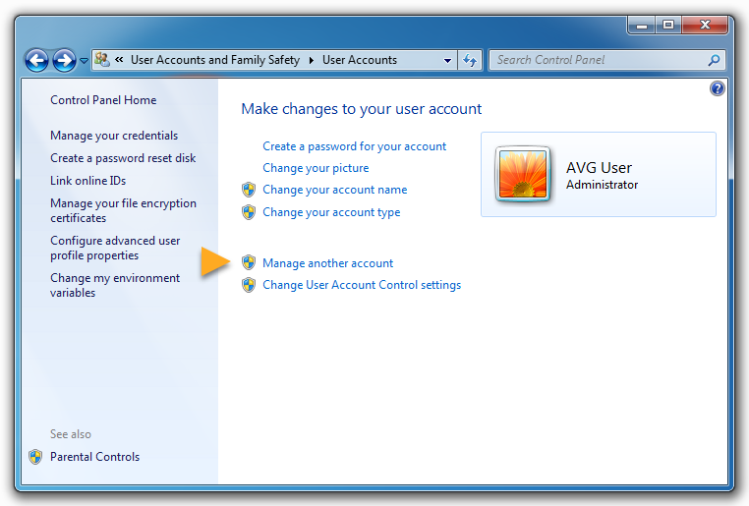749x506 pixels.
Task: Click the Forward navigation arrow button
Action: tap(64, 60)
